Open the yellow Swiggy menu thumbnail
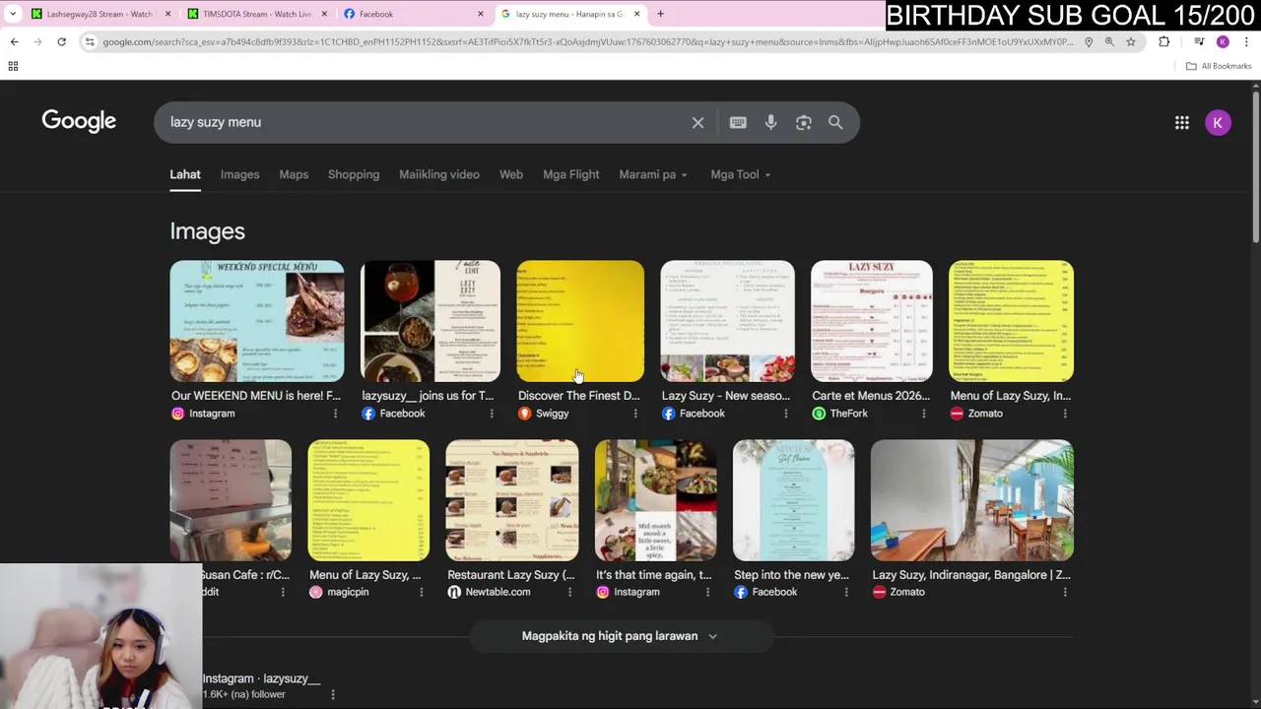The image size is (1261, 709). click(x=580, y=321)
